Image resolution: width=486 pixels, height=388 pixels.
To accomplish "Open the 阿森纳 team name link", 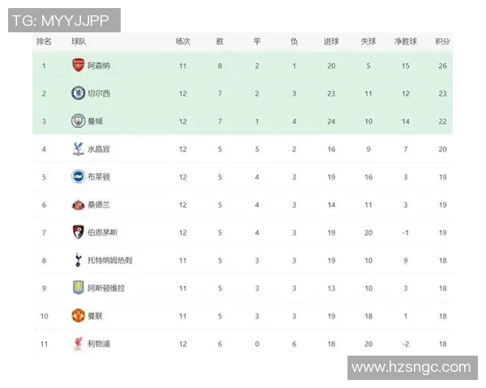I will (x=99, y=65).
